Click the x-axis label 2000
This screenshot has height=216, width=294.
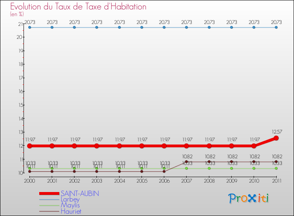tap(29, 181)
